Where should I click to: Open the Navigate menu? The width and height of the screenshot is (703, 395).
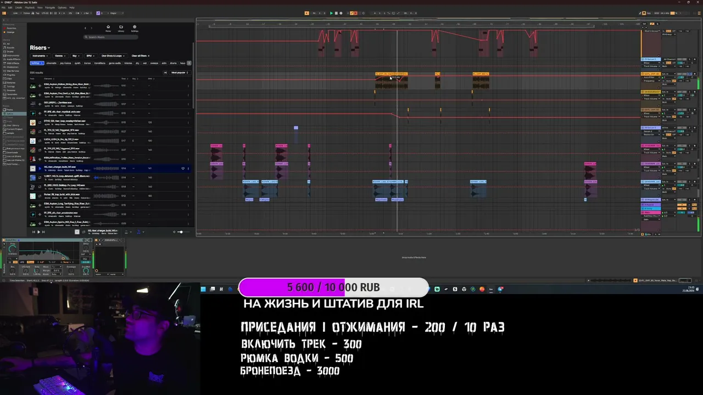pyautogui.click(x=50, y=8)
